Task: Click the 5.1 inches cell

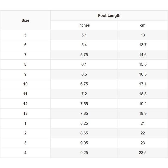Action: 84,35
